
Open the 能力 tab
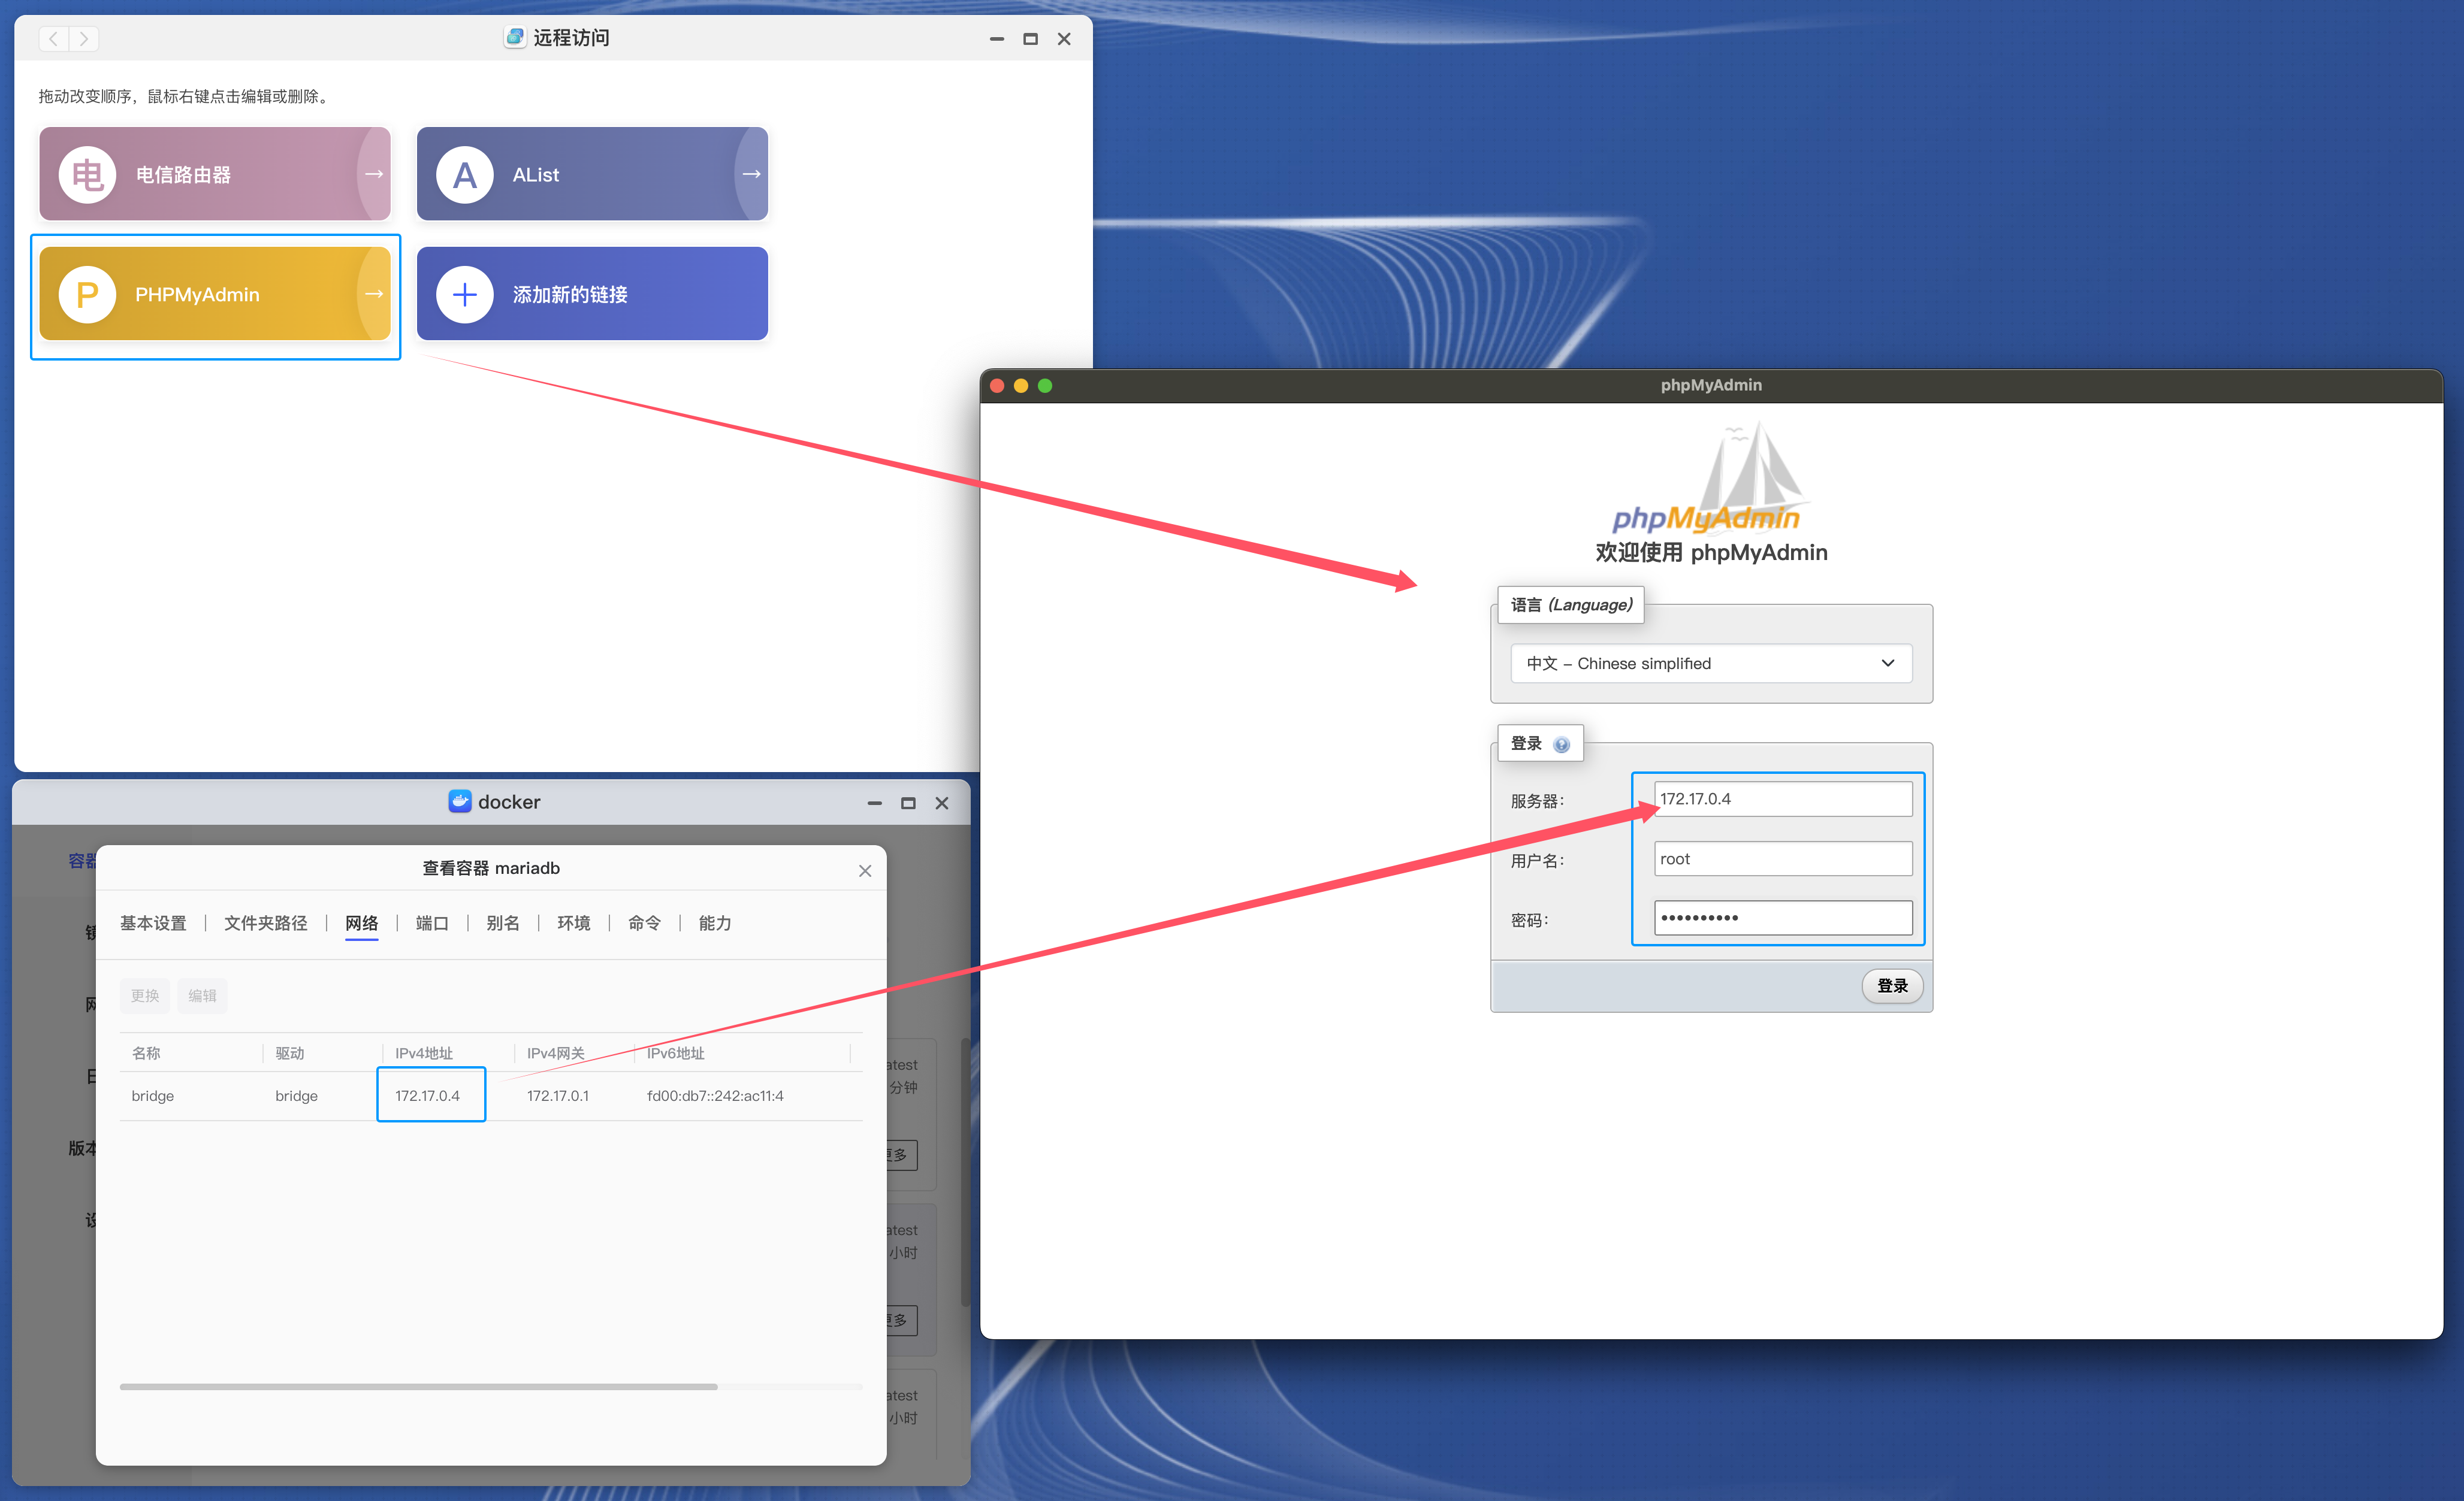point(715,924)
